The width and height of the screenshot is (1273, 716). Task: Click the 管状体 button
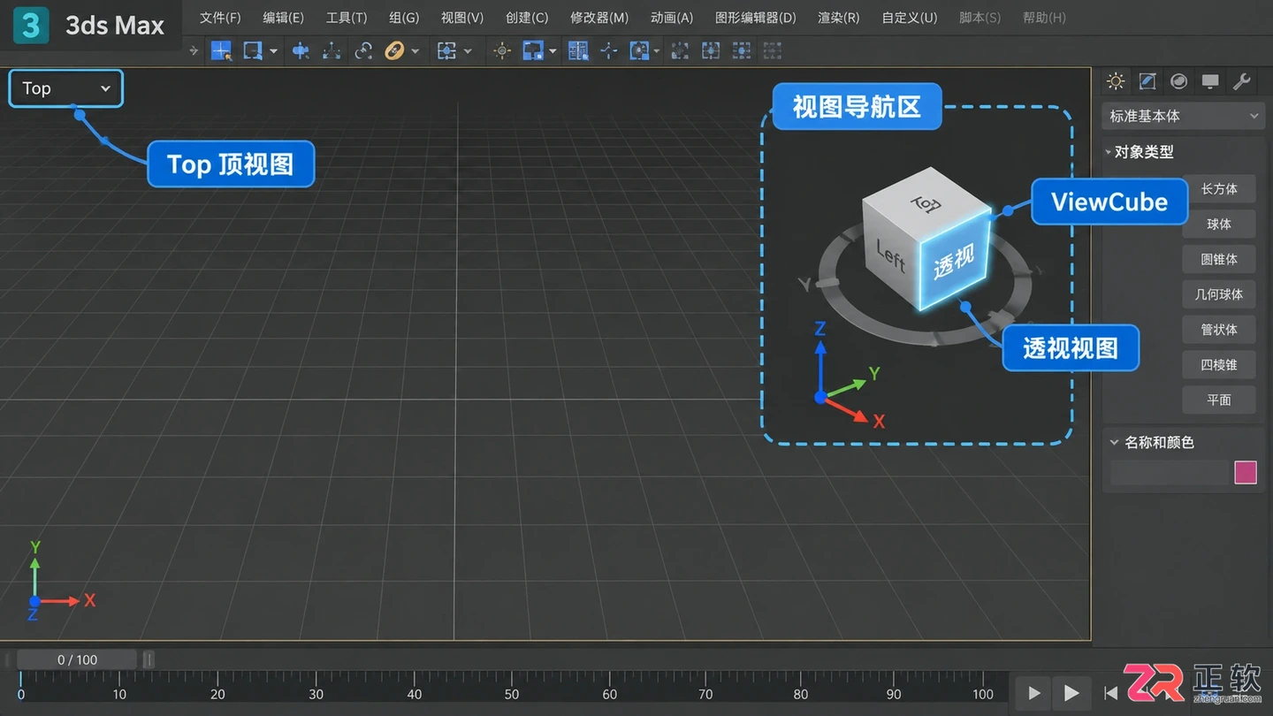1219,330
